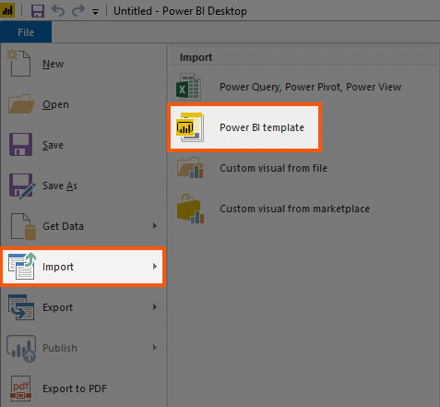Click the New blank document icon
This screenshot has width=440, height=407.
tap(19, 63)
